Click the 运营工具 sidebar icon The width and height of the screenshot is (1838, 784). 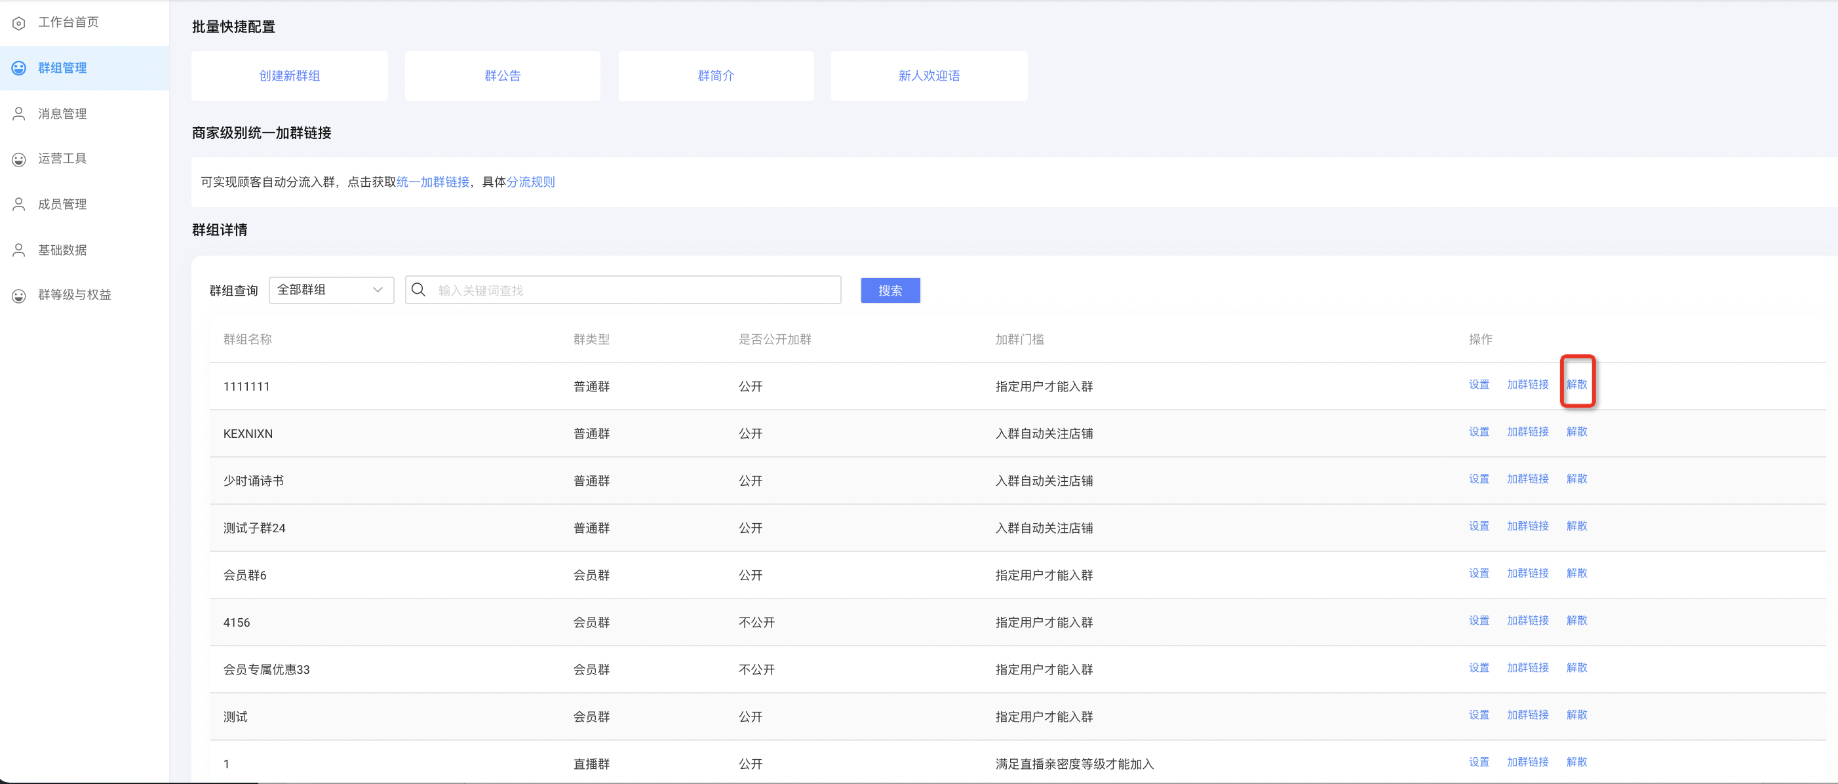[19, 159]
